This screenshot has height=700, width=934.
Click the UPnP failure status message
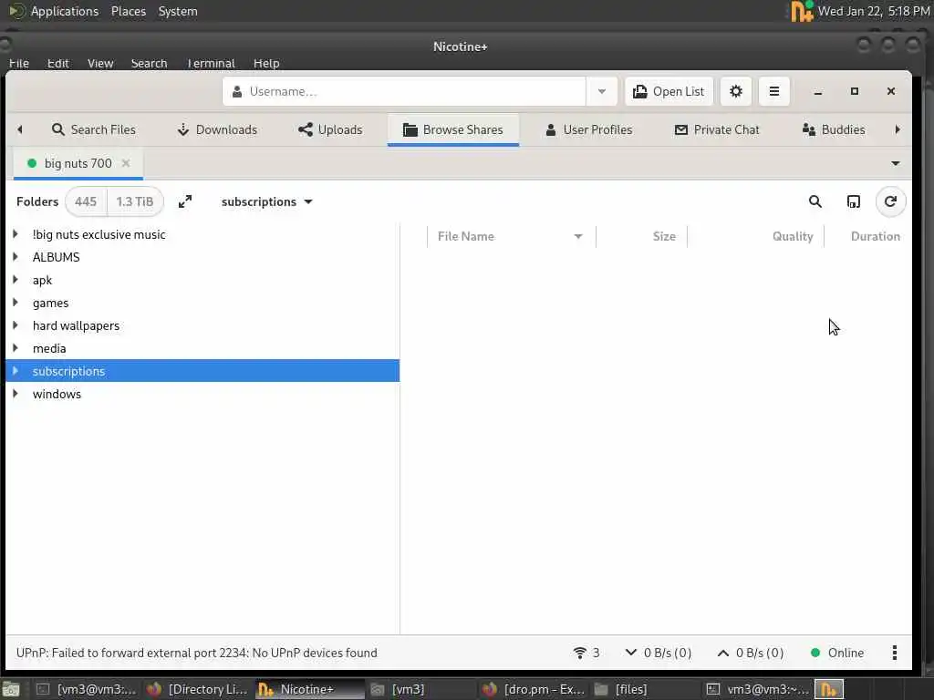(197, 653)
